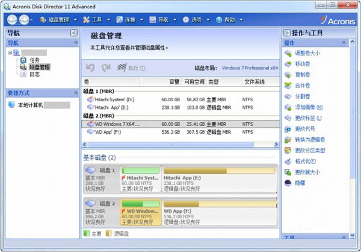
Task: Click the volume list horizontal scrollbar right arrow
Action: [x=276, y=145]
